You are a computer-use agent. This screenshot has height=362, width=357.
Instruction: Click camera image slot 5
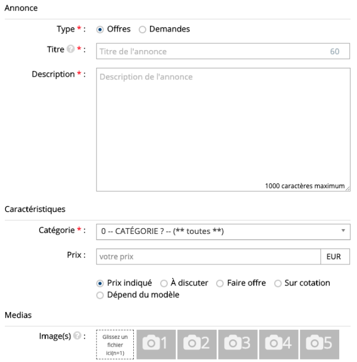coord(319,344)
